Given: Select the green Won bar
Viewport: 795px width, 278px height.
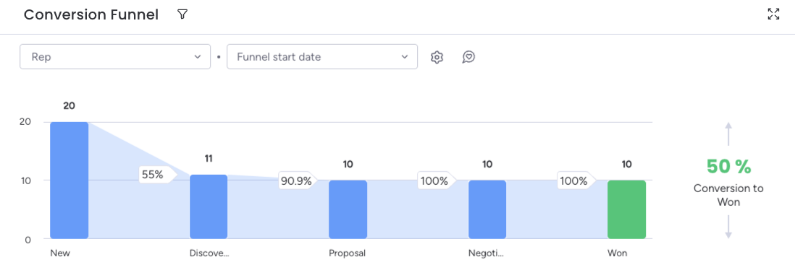Looking at the screenshot, I should point(627,209).
